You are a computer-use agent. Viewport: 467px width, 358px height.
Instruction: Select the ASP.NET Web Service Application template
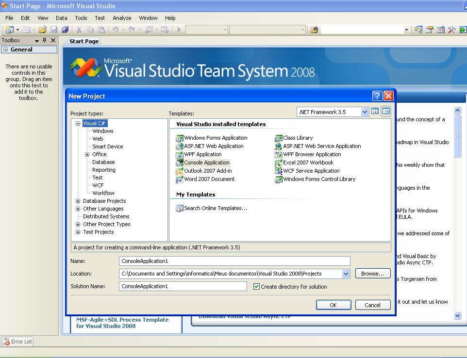pos(318,146)
